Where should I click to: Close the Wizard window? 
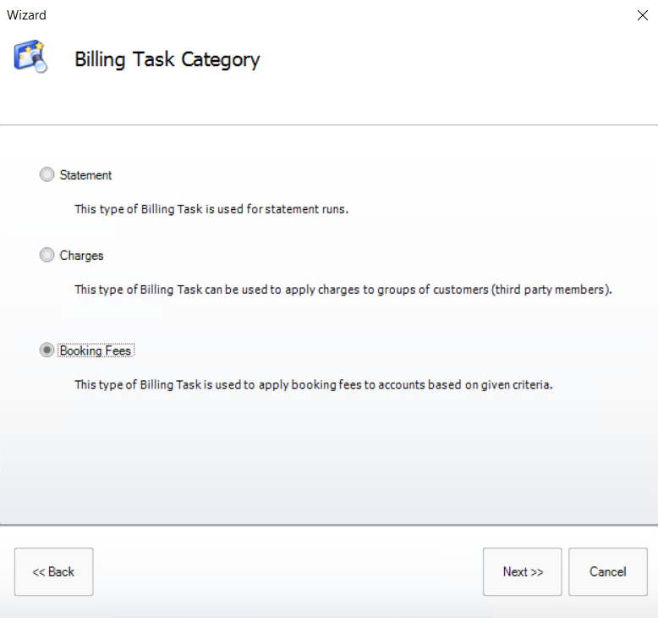click(642, 15)
